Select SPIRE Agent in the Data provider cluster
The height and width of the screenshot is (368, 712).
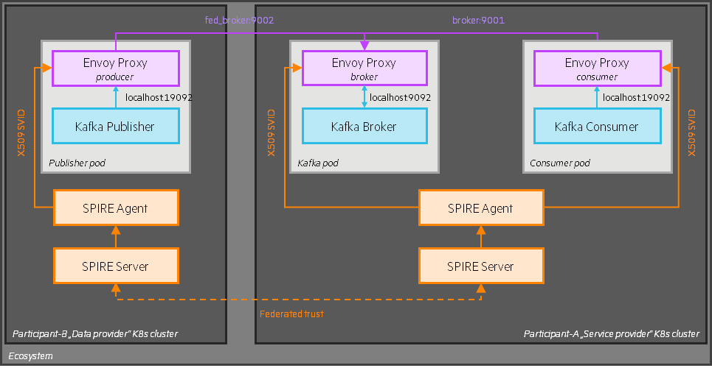click(x=116, y=208)
